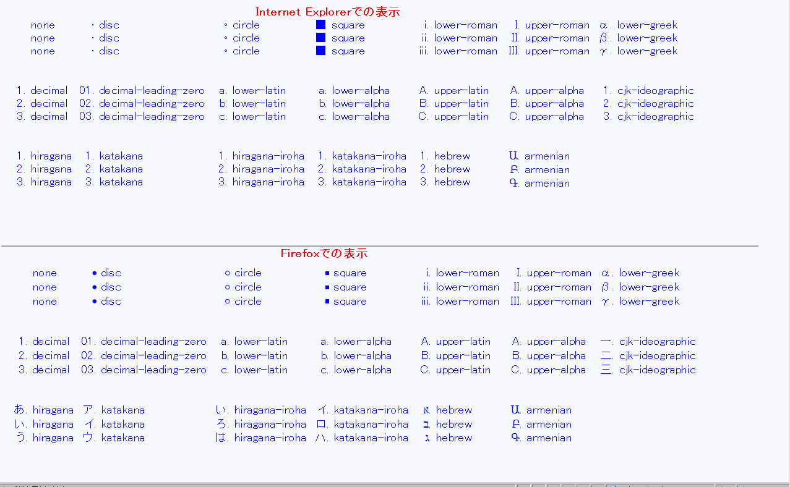Select '03. decimal-leading-zero' in the Firefox section
This screenshot has height=487, width=790.
tap(144, 370)
